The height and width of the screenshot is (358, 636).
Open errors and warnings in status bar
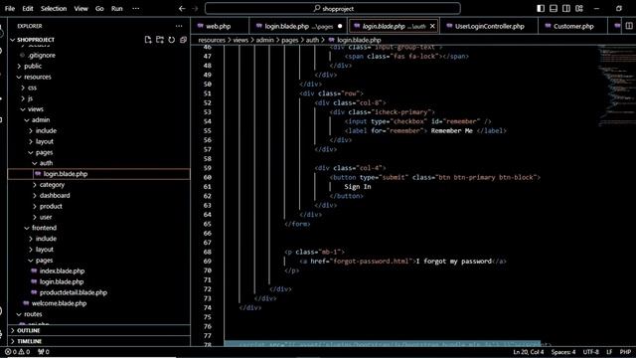click(18, 352)
